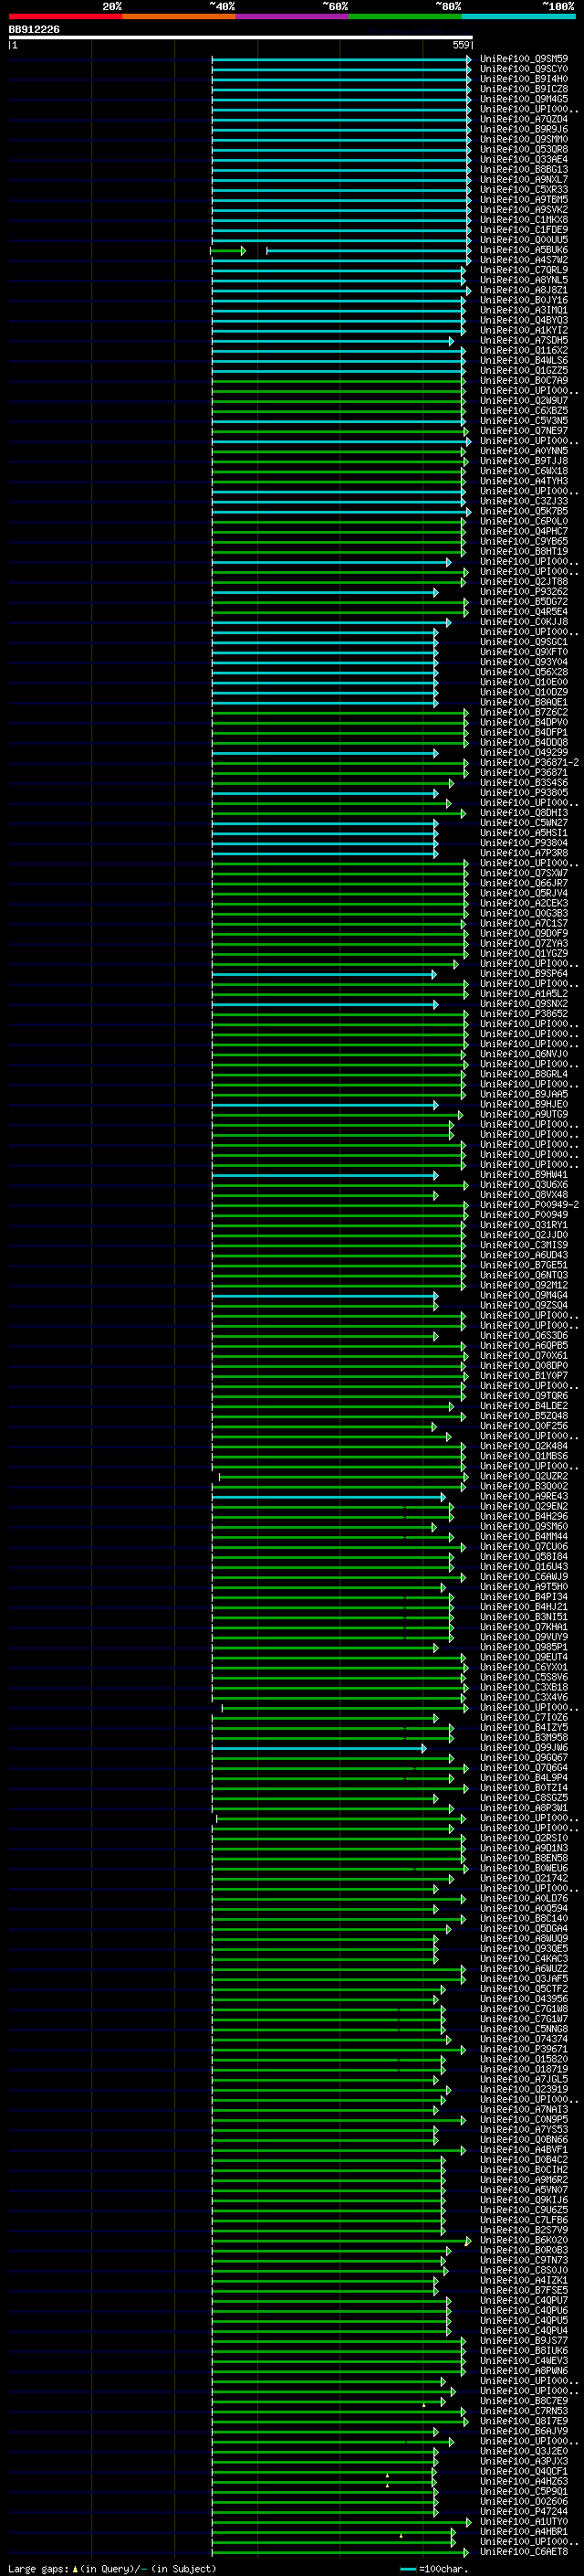The image size is (584, 2576).
Task: Click UniRef100_B4DPV0 label
Action: pyautogui.click(x=524, y=723)
